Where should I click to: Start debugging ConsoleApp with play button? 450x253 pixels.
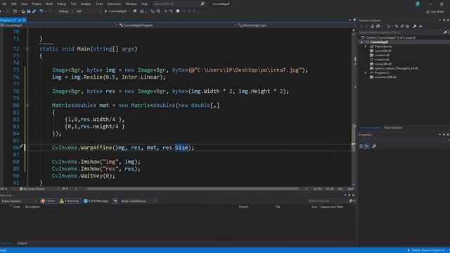115,11
